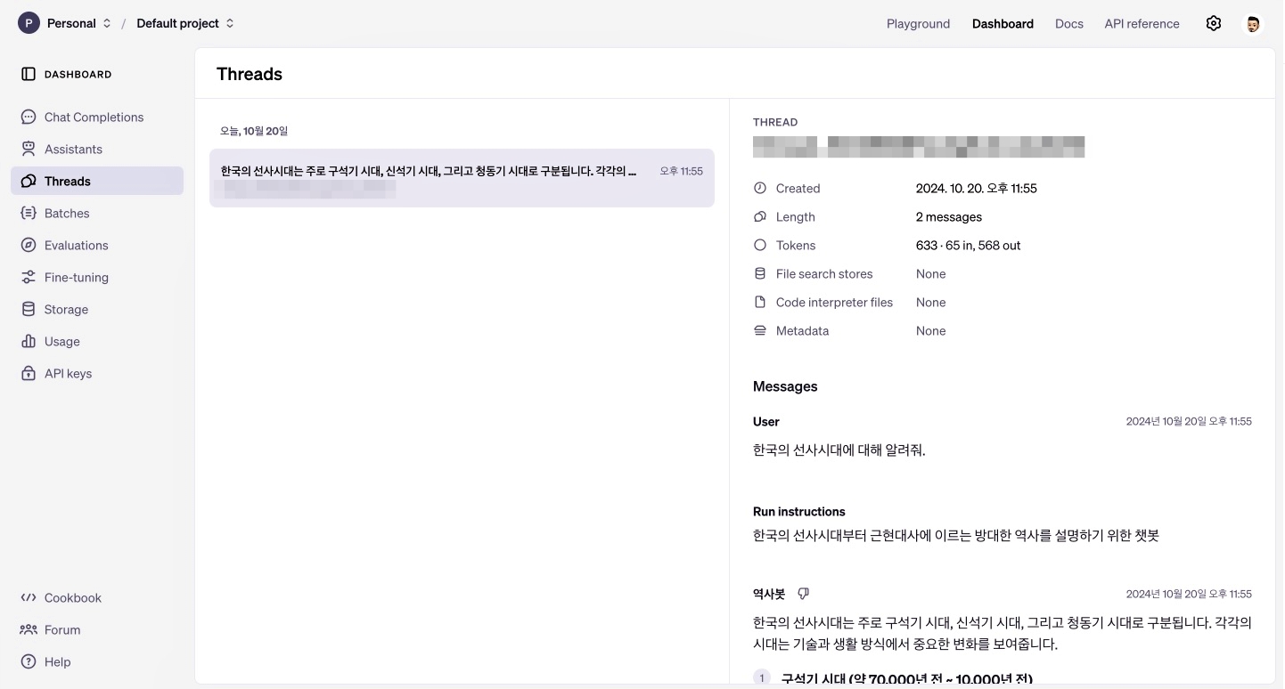Image resolution: width=1285 pixels, height=689 pixels.
Task: Click the Messages section heading
Action: pyautogui.click(x=785, y=386)
